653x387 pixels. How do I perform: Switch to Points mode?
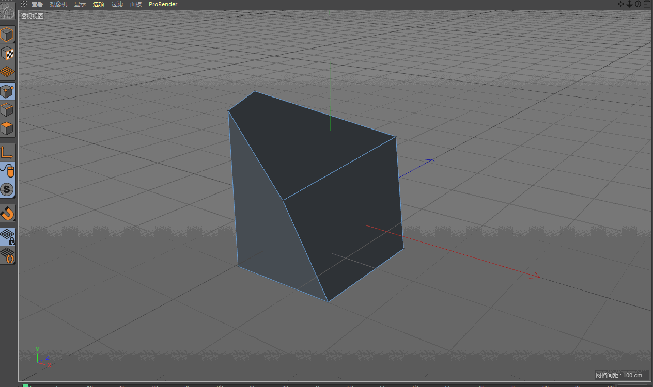pyautogui.click(x=7, y=91)
